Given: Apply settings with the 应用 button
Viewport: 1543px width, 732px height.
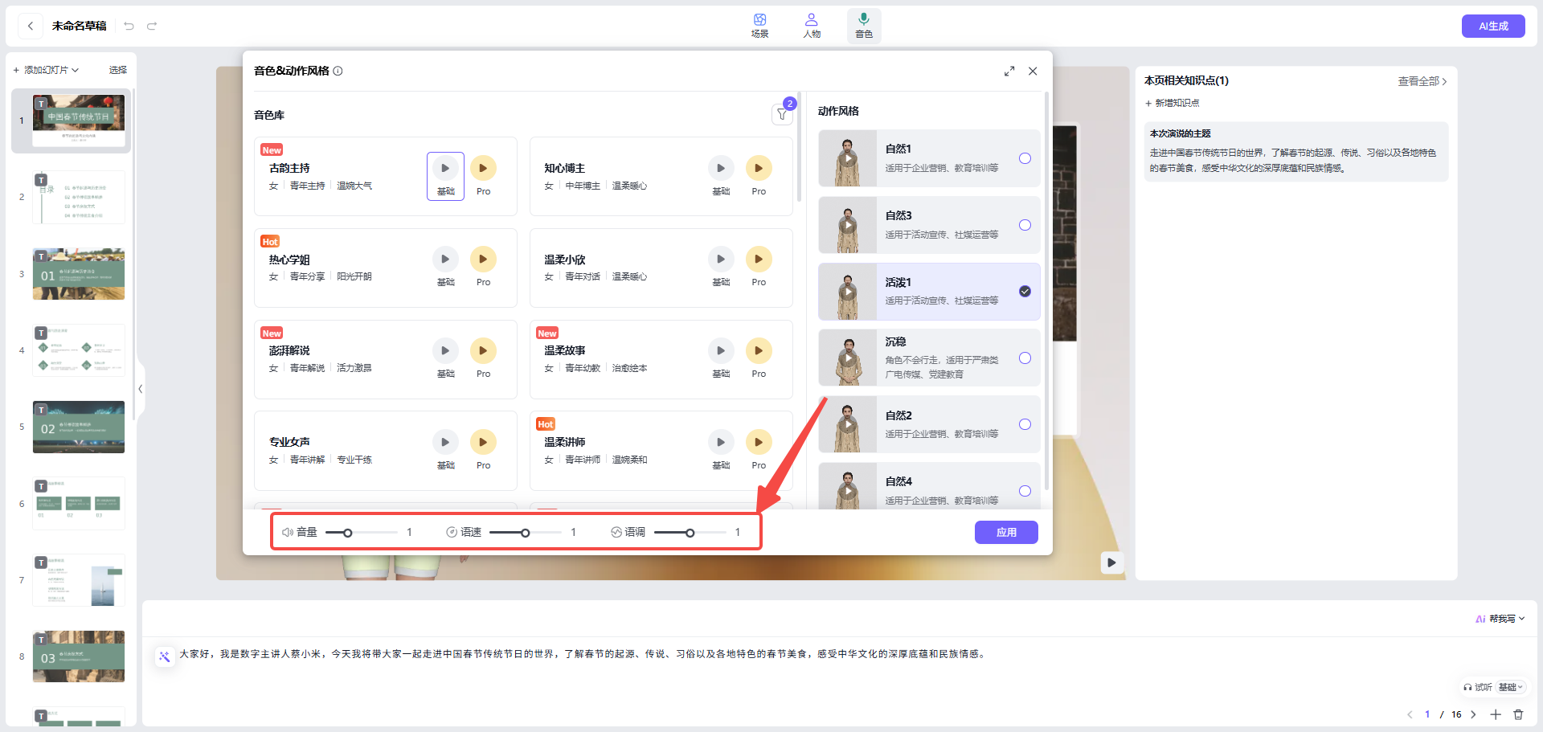Looking at the screenshot, I should coord(1005,532).
